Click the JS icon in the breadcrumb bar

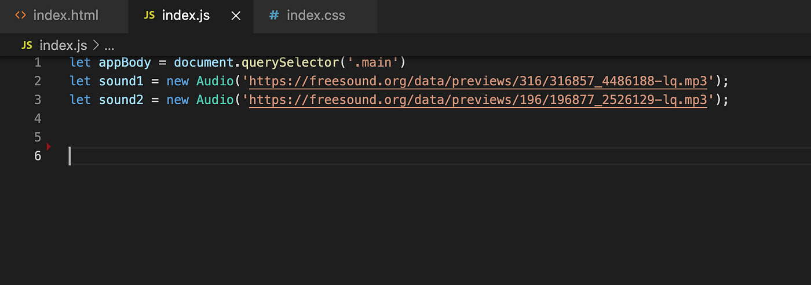(27, 45)
